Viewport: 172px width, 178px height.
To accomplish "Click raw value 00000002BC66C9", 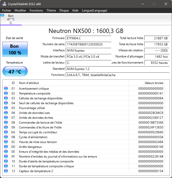I will click(151, 113).
